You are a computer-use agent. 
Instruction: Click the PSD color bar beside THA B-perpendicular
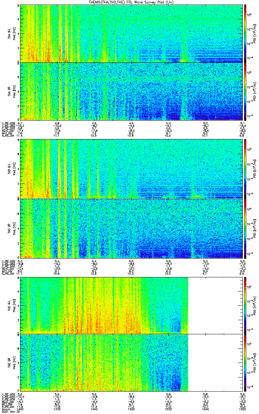[x=245, y=33]
